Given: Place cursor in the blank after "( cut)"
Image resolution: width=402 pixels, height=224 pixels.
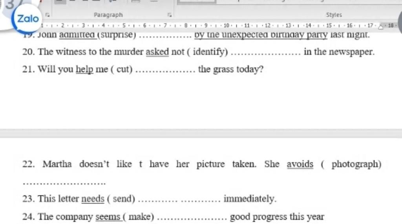Looking at the screenshot, I should pos(165,71).
